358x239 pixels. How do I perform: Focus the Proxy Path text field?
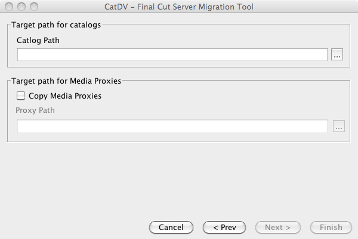pos(172,126)
